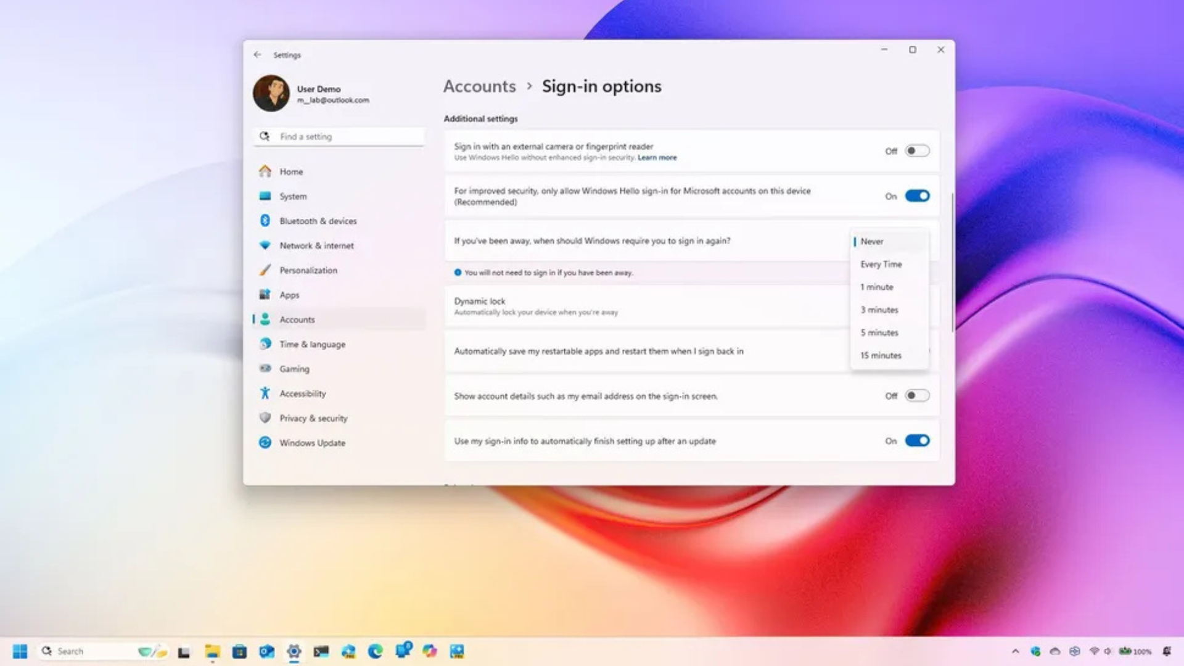Select "Every Time" from the dropdown list
Screen dimensions: 1184x666
[881, 264]
